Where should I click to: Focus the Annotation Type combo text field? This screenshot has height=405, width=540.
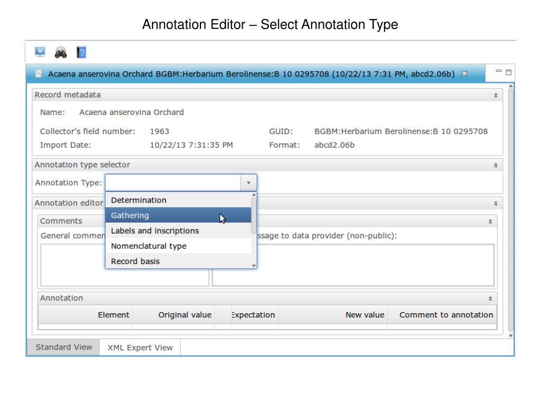(x=173, y=183)
